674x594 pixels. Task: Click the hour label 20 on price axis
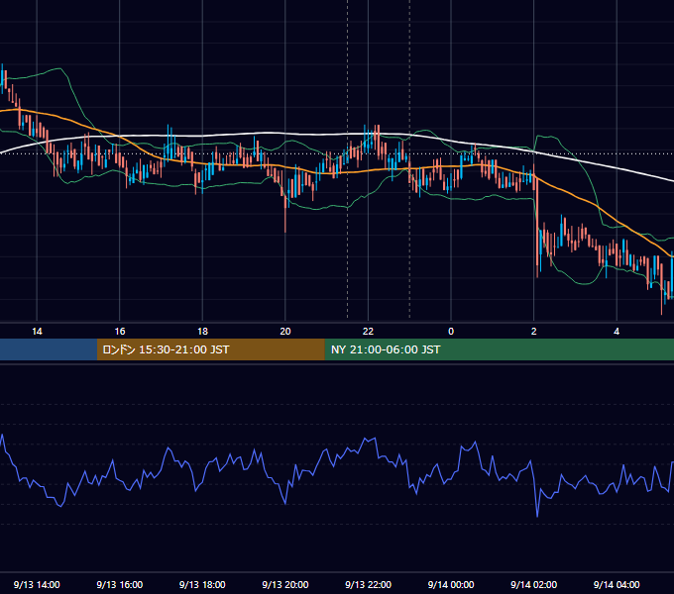(x=285, y=332)
